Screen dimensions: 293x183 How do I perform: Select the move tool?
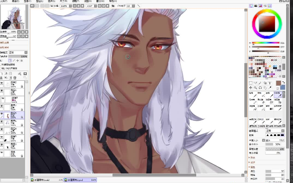tap(251, 88)
